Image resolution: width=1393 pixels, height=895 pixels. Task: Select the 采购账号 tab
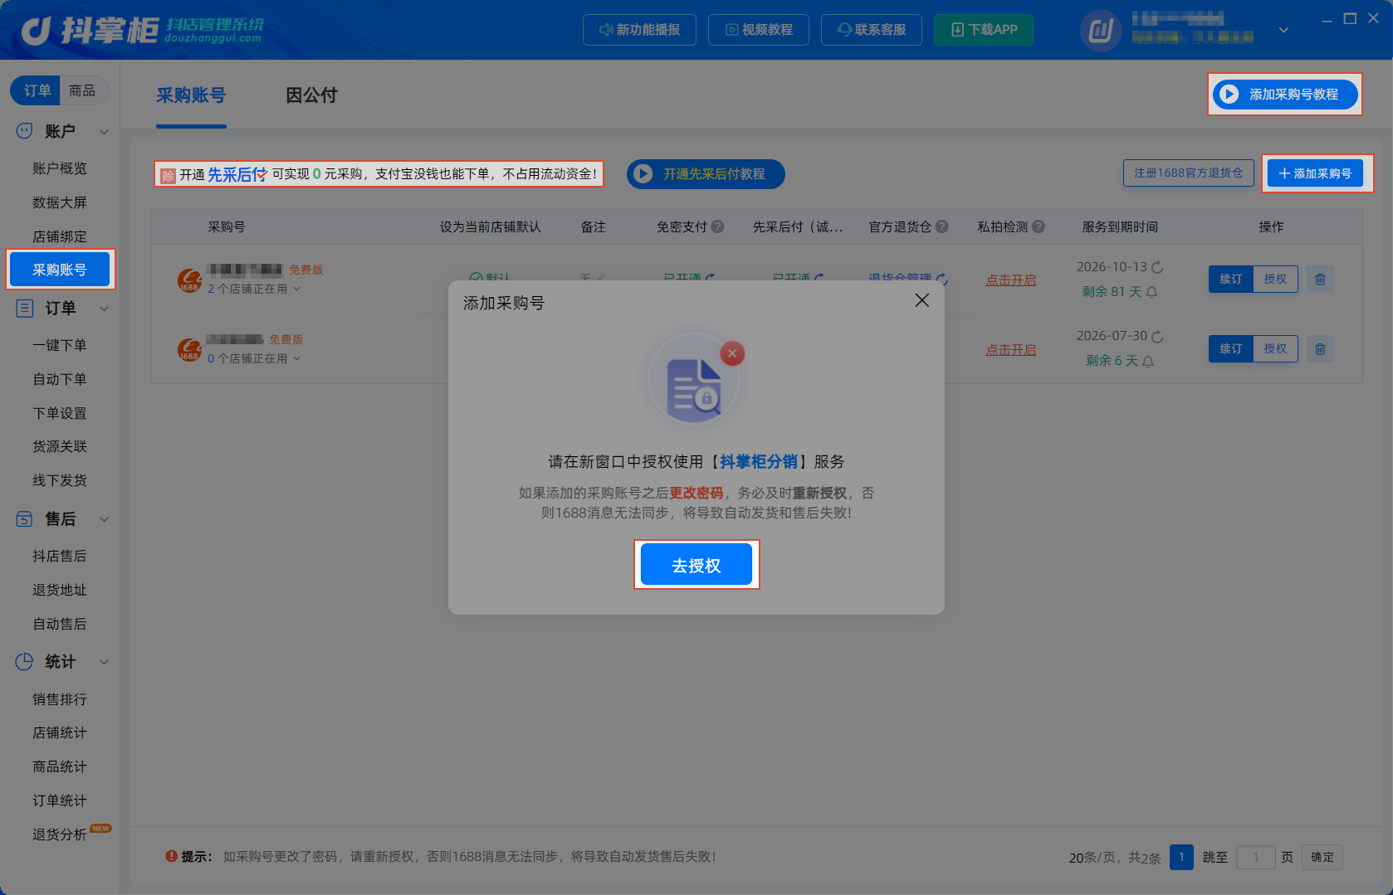point(191,95)
